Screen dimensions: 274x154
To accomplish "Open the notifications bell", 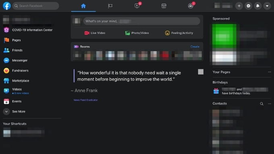I will (258, 6).
